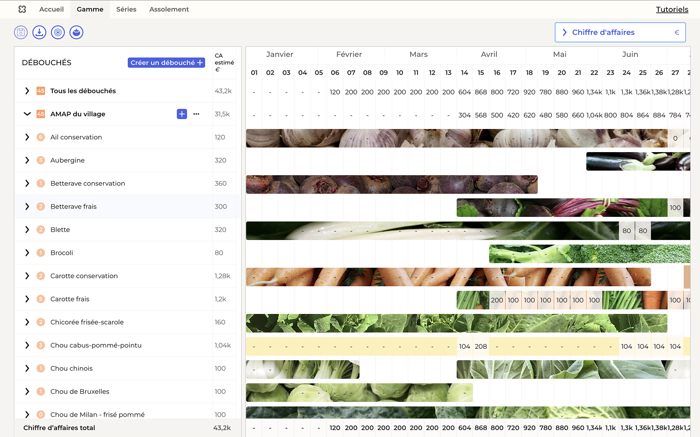Click the save floppy disk icon

tap(21, 32)
